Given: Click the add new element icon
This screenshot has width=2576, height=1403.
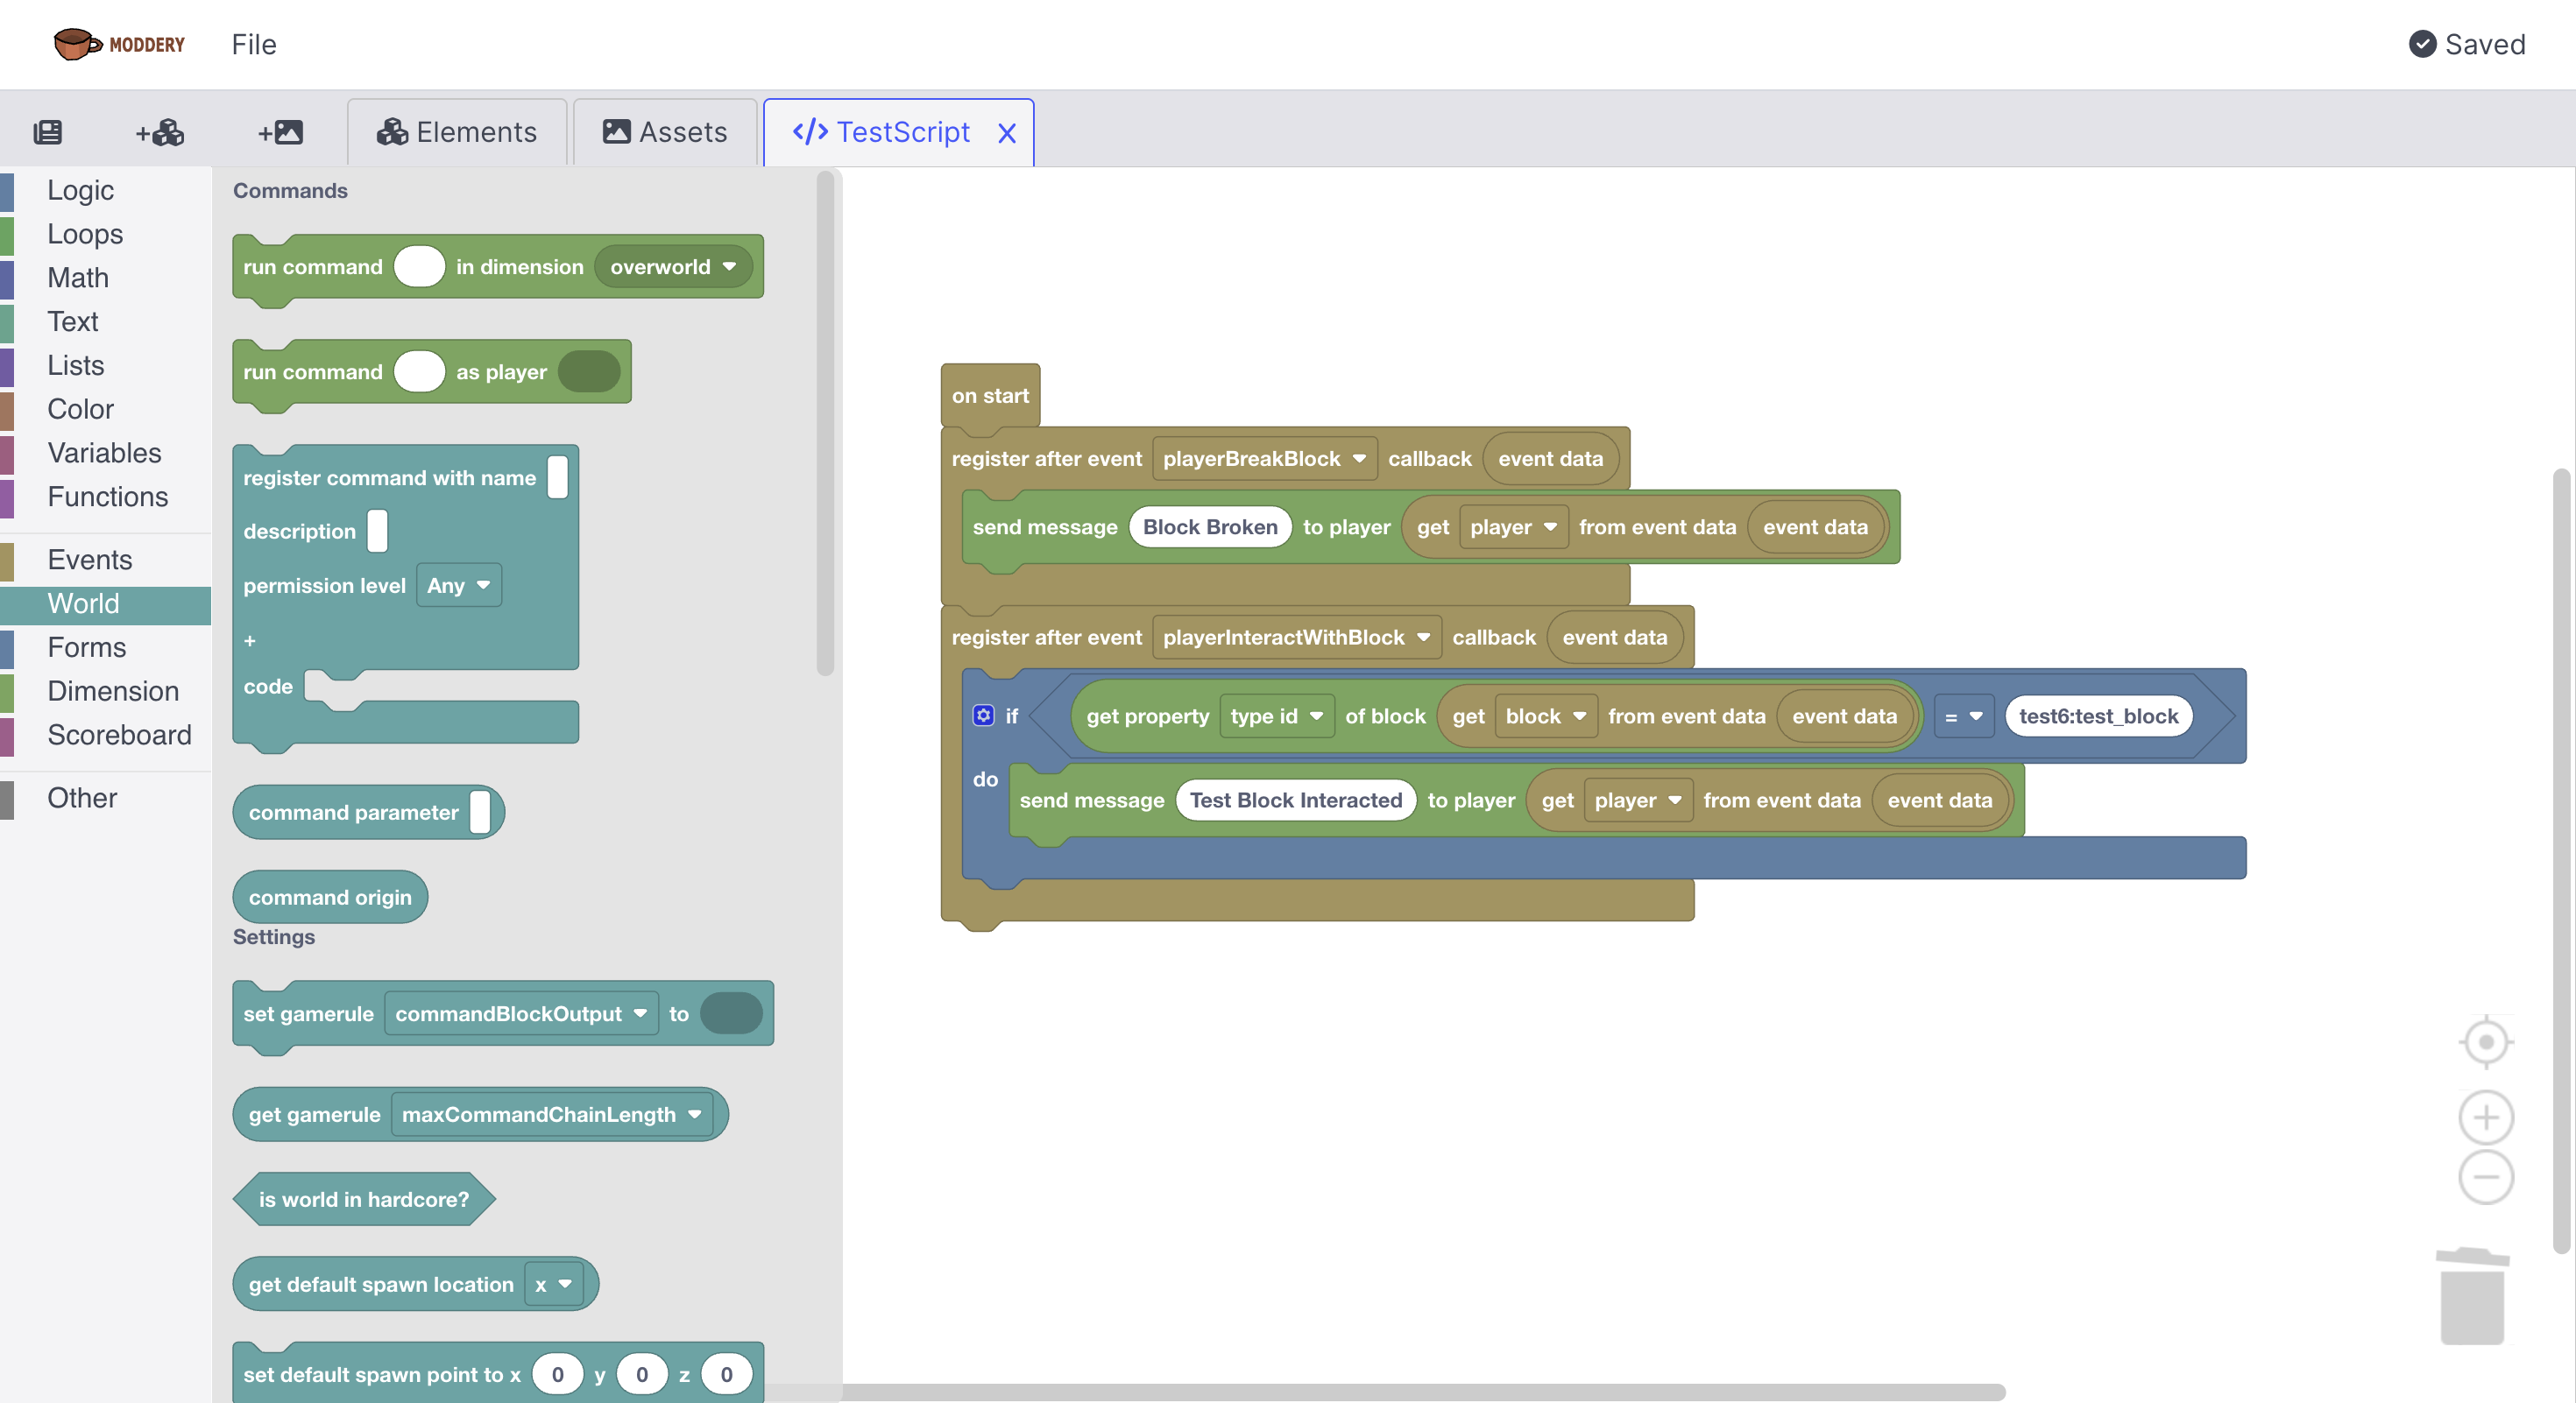Looking at the screenshot, I should 160,132.
